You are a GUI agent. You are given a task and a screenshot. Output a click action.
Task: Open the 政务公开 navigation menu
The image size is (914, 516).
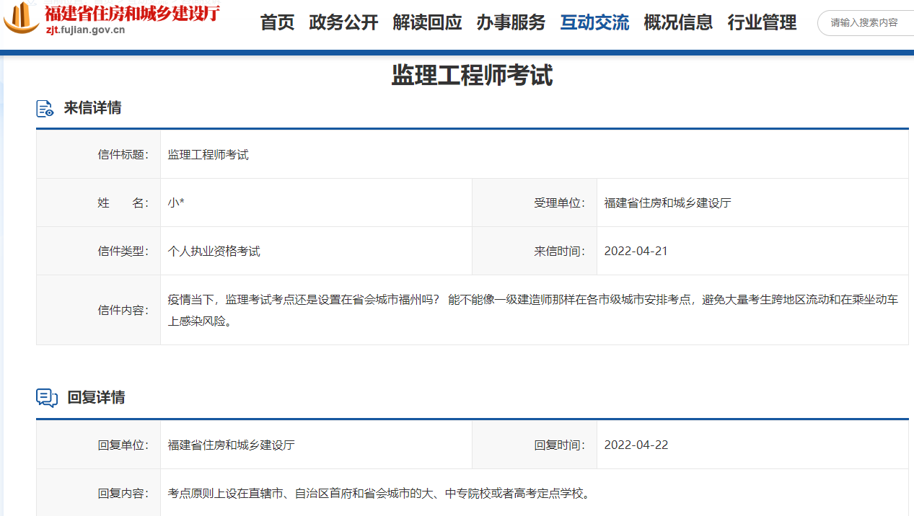(x=343, y=22)
